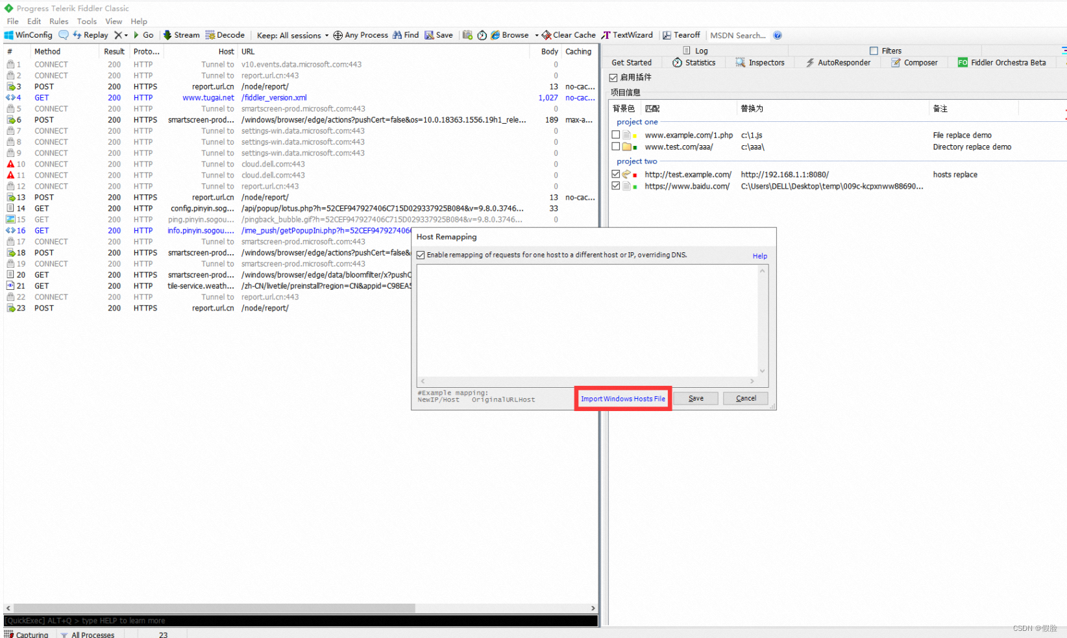Collapse project two group
This screenshot has width=1067, height=638.
(637, 161)
